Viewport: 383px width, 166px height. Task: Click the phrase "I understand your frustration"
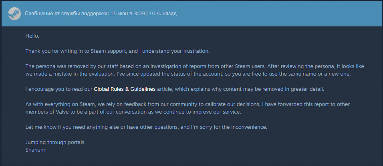pos(176,52)
